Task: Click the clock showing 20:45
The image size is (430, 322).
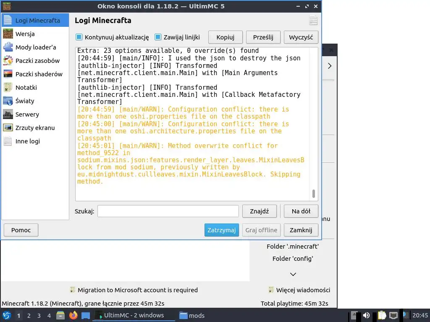Action: (420, 315)
